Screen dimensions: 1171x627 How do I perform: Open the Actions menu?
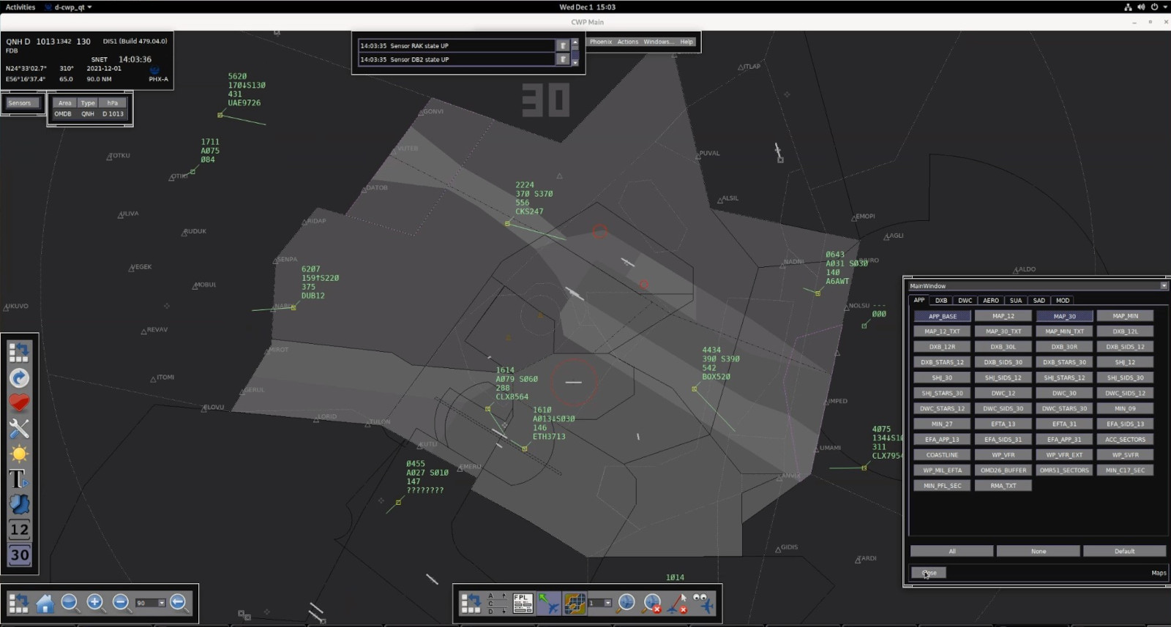pyautogui.click(x=628, y=42)
